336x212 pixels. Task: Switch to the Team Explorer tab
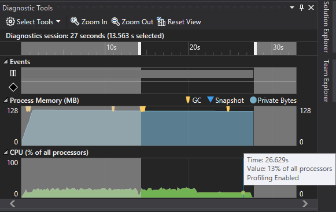coord(326,81)
